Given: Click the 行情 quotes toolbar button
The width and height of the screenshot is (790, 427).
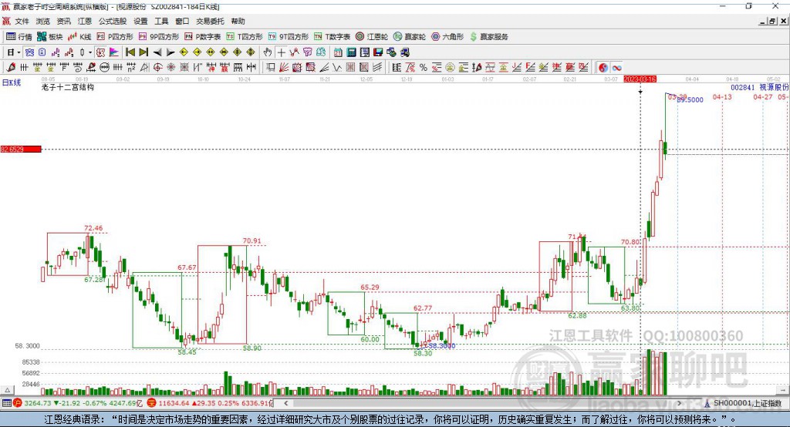Looking at the screenshot, I should pyautogui.click(x=19, y=37).
